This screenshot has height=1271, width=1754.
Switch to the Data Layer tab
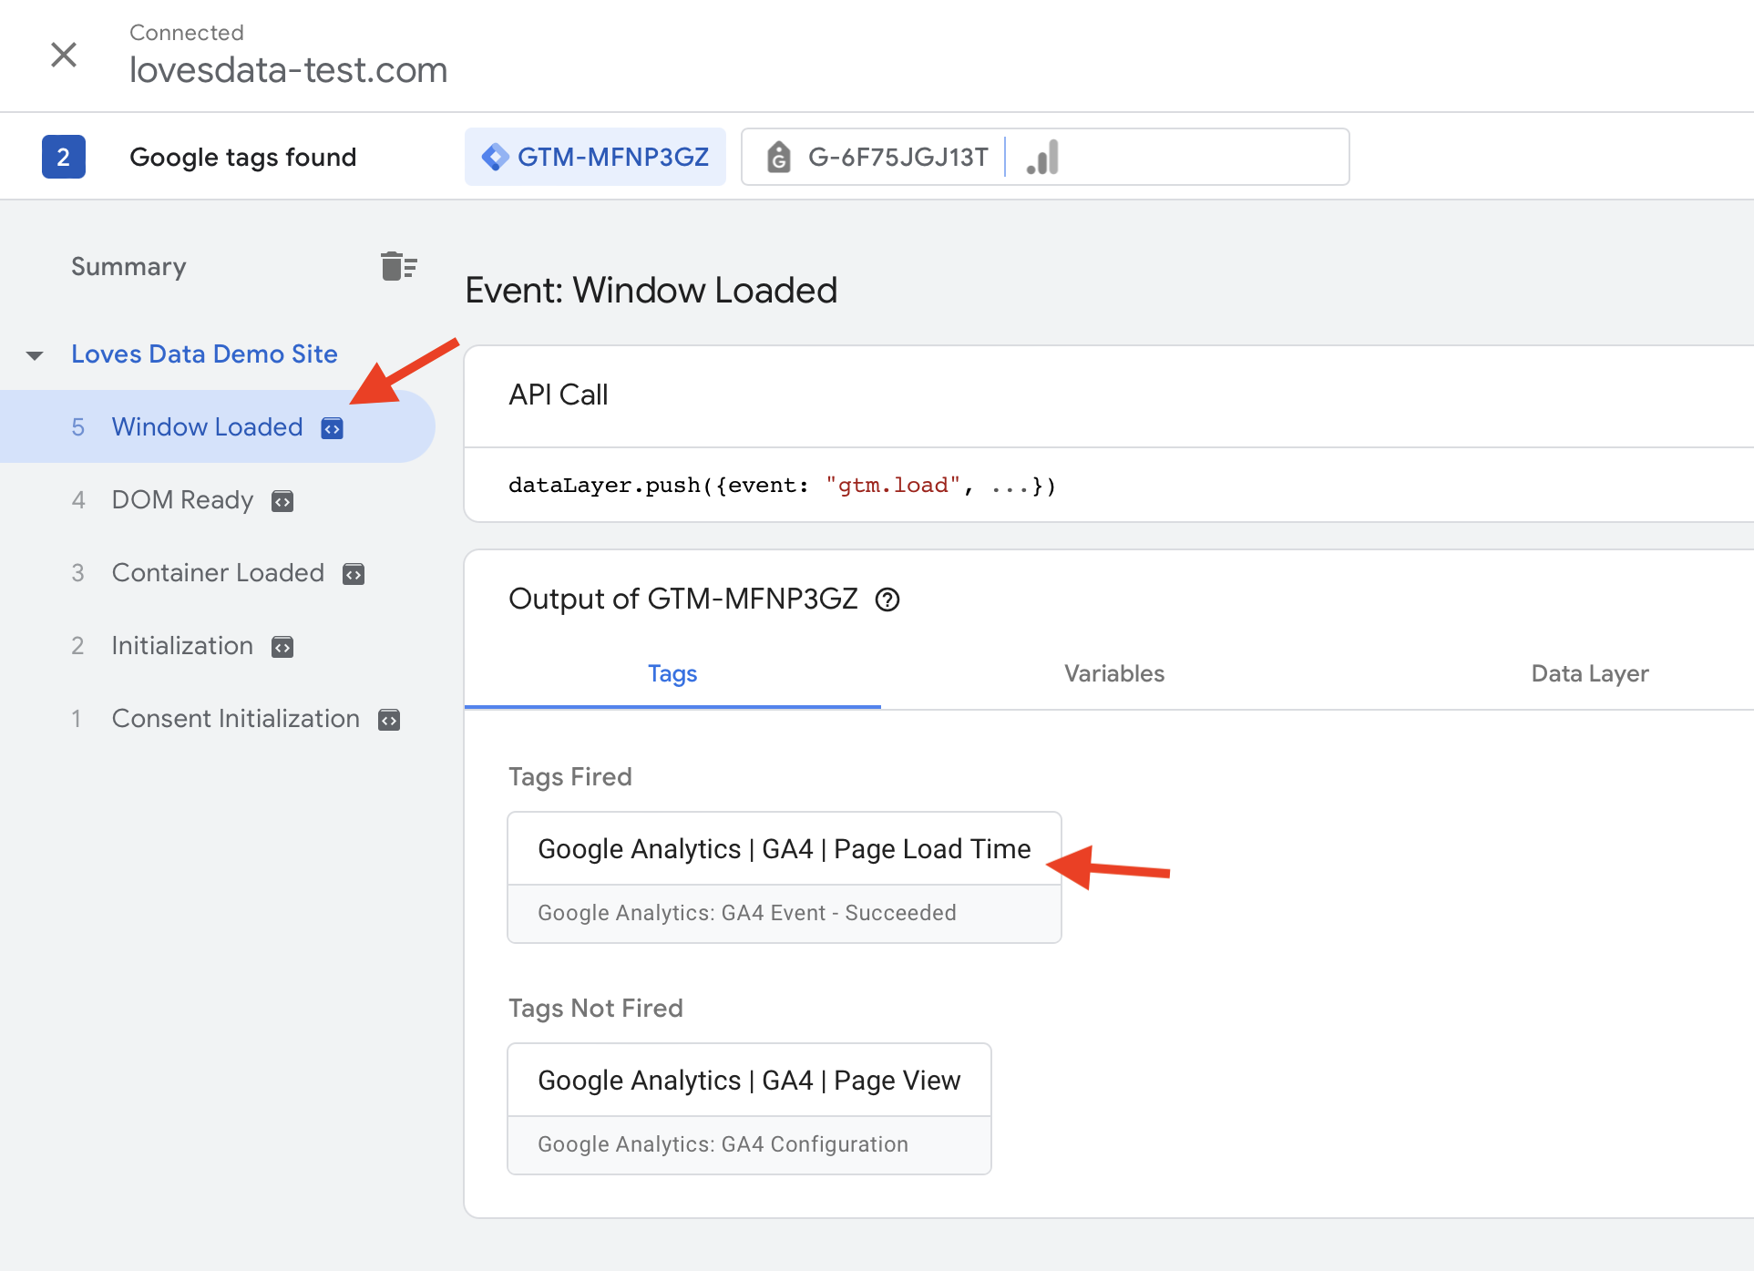[x=1589, y=673]
